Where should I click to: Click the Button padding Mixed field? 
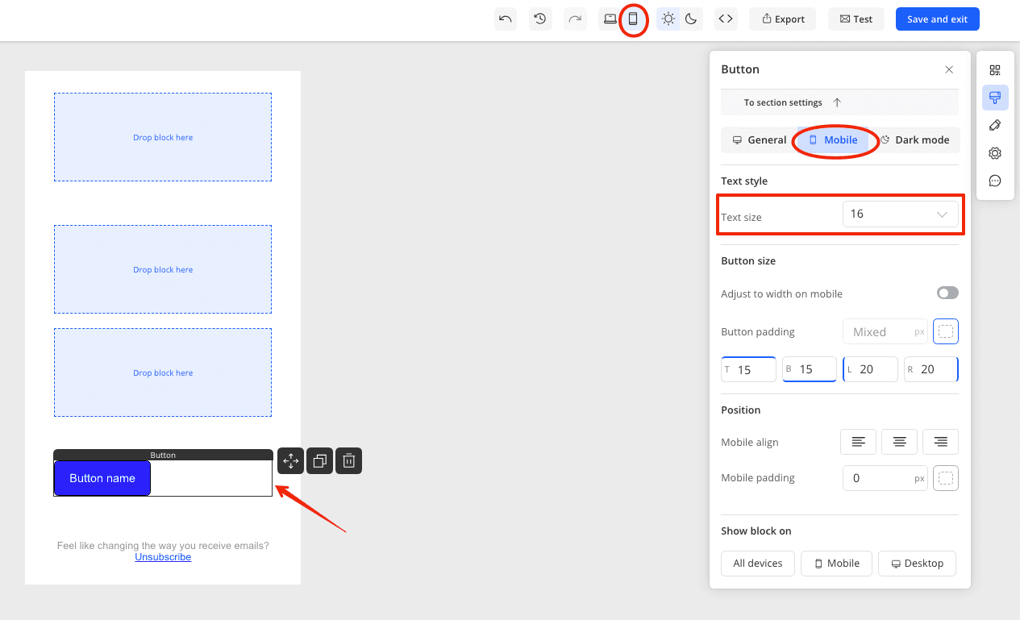pos(885,331)
